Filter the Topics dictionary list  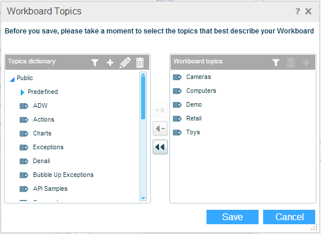pyautogui.click(x=95, y=62)
